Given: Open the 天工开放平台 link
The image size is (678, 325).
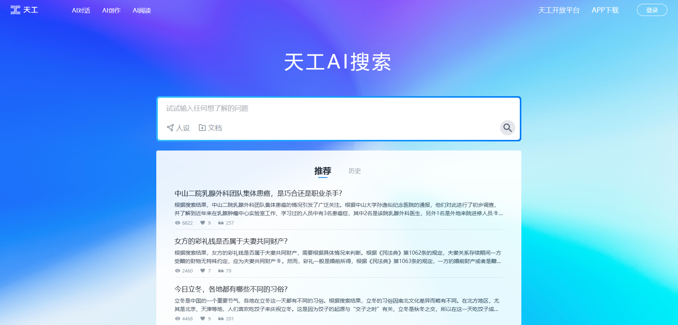Looking at the screenshot, I should [x=559, y=10].
